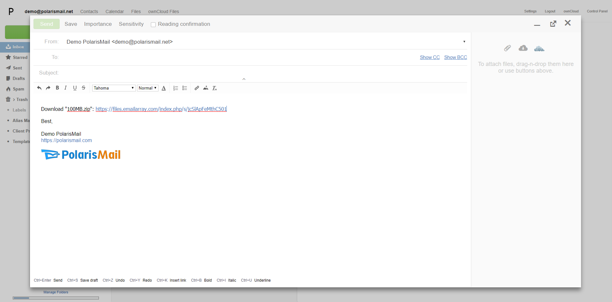Show the CC field
The height and width of the screenshot is (302, 612).
(430, 57)
